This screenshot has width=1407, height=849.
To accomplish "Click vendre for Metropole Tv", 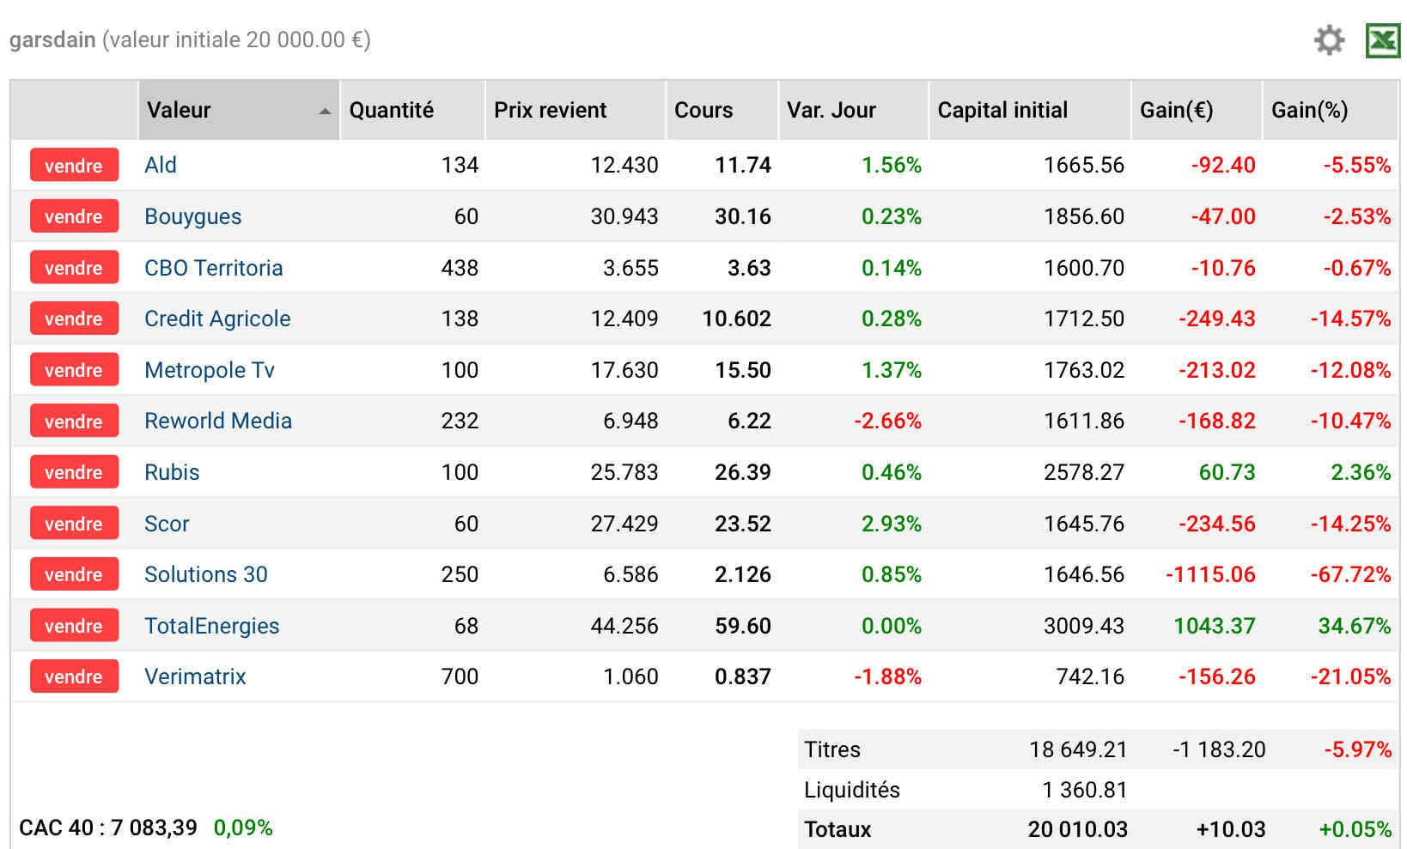I will (x=74, y=370).
